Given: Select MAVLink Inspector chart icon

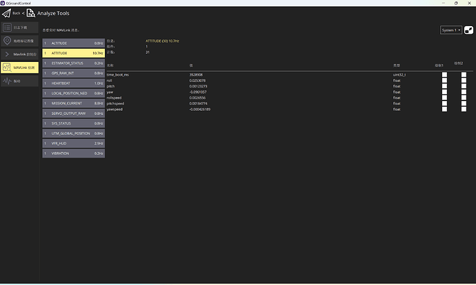Looking at the screenshot, I should tap(7, 67).
